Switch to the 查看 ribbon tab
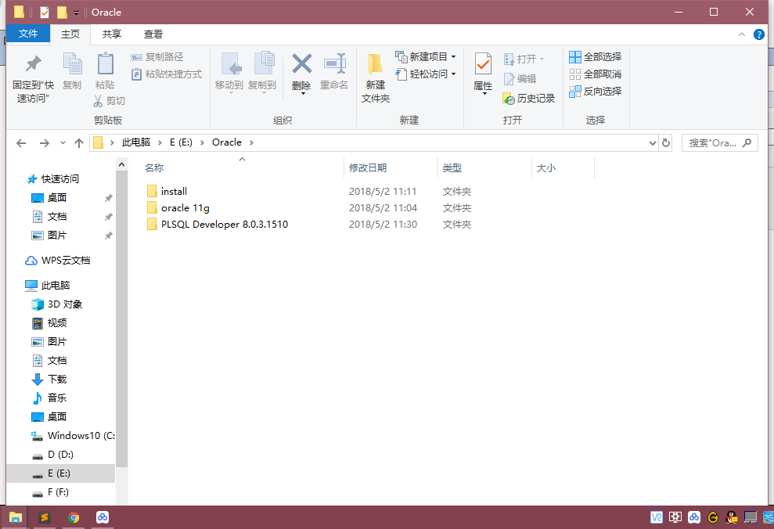Viewport: 774px width, 529px height. click(x=153, y=34)
